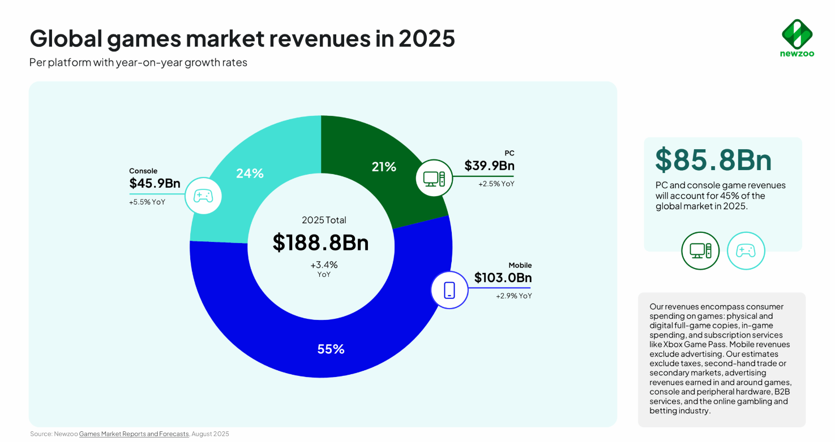Click the $45.9Bn Console revenue label
The height and width of the screenshot is (442, 835).
click(155, 183)
